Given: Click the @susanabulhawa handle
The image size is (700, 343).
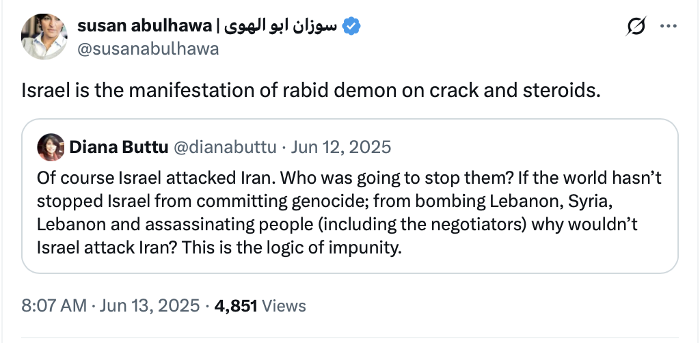Looking at the screenshot, I should [148, 49].
